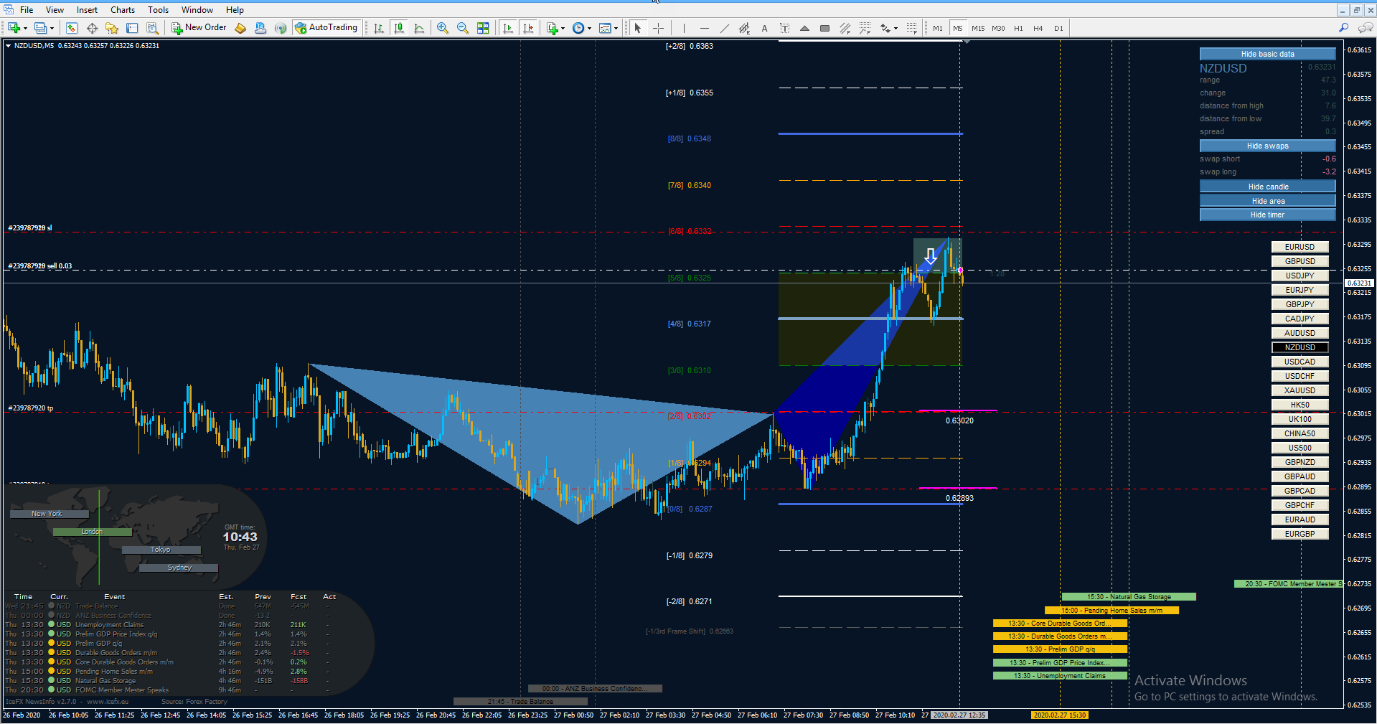The width and height of the screenshot is (1377, 724).
Task: Toggle AutoTrading on or off
Action: pyautogui.click(x=326, y=28)
